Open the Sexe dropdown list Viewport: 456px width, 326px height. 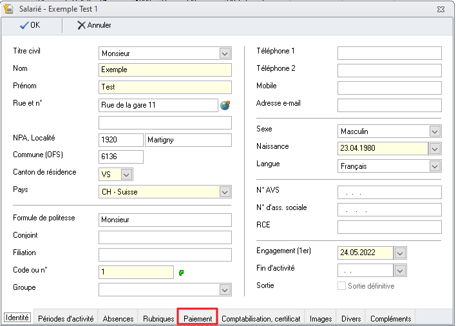click(x=435, y=131)
